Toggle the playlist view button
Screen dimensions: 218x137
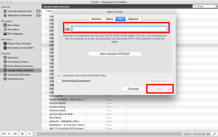29,134
